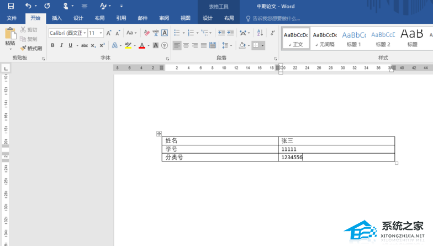The height and width of the screenshot is (246, 433).
Task: Apply the 标题 1 style
Action: [353, 38]
